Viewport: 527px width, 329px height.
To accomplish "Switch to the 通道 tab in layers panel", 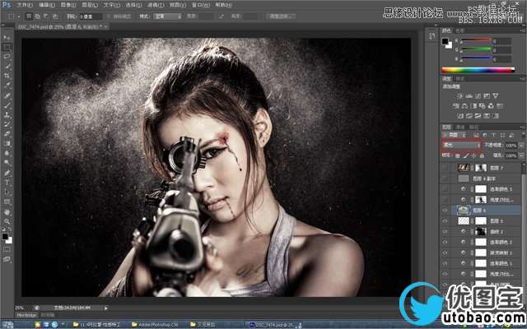I will (x=460, y=127).
